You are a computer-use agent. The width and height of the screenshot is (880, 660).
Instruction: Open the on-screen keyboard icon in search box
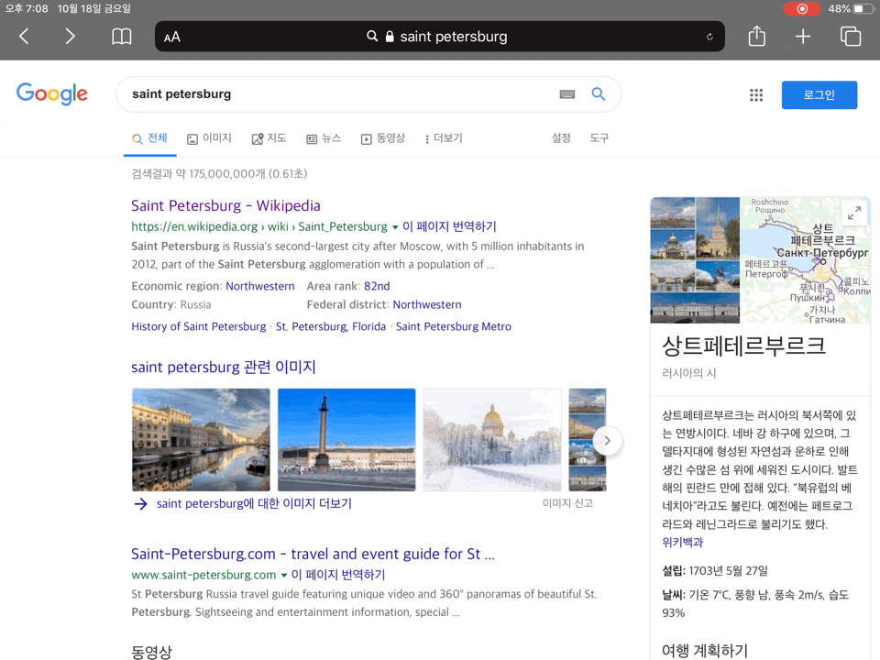(x=567, y=94)
